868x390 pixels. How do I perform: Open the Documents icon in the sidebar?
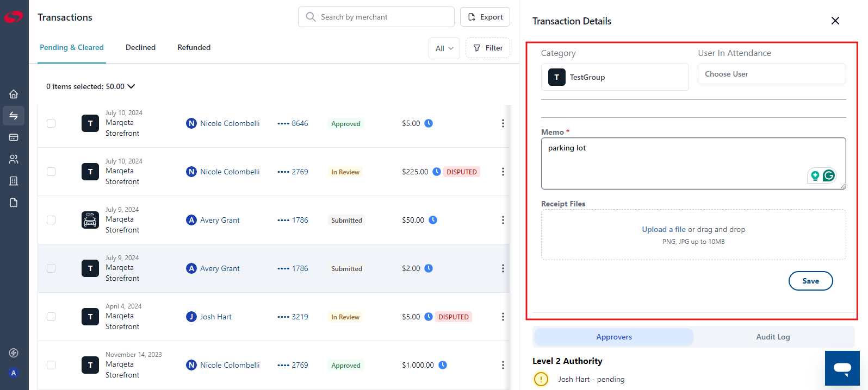(x=14, y=203)
